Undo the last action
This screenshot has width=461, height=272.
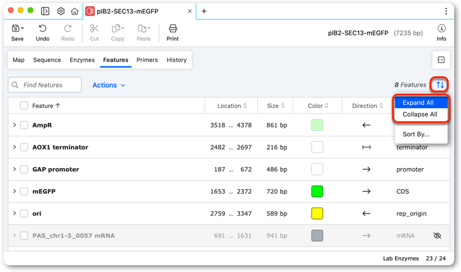click(42, 28)
